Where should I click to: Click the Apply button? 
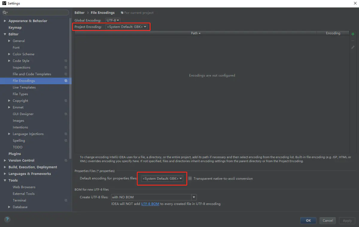347,220
